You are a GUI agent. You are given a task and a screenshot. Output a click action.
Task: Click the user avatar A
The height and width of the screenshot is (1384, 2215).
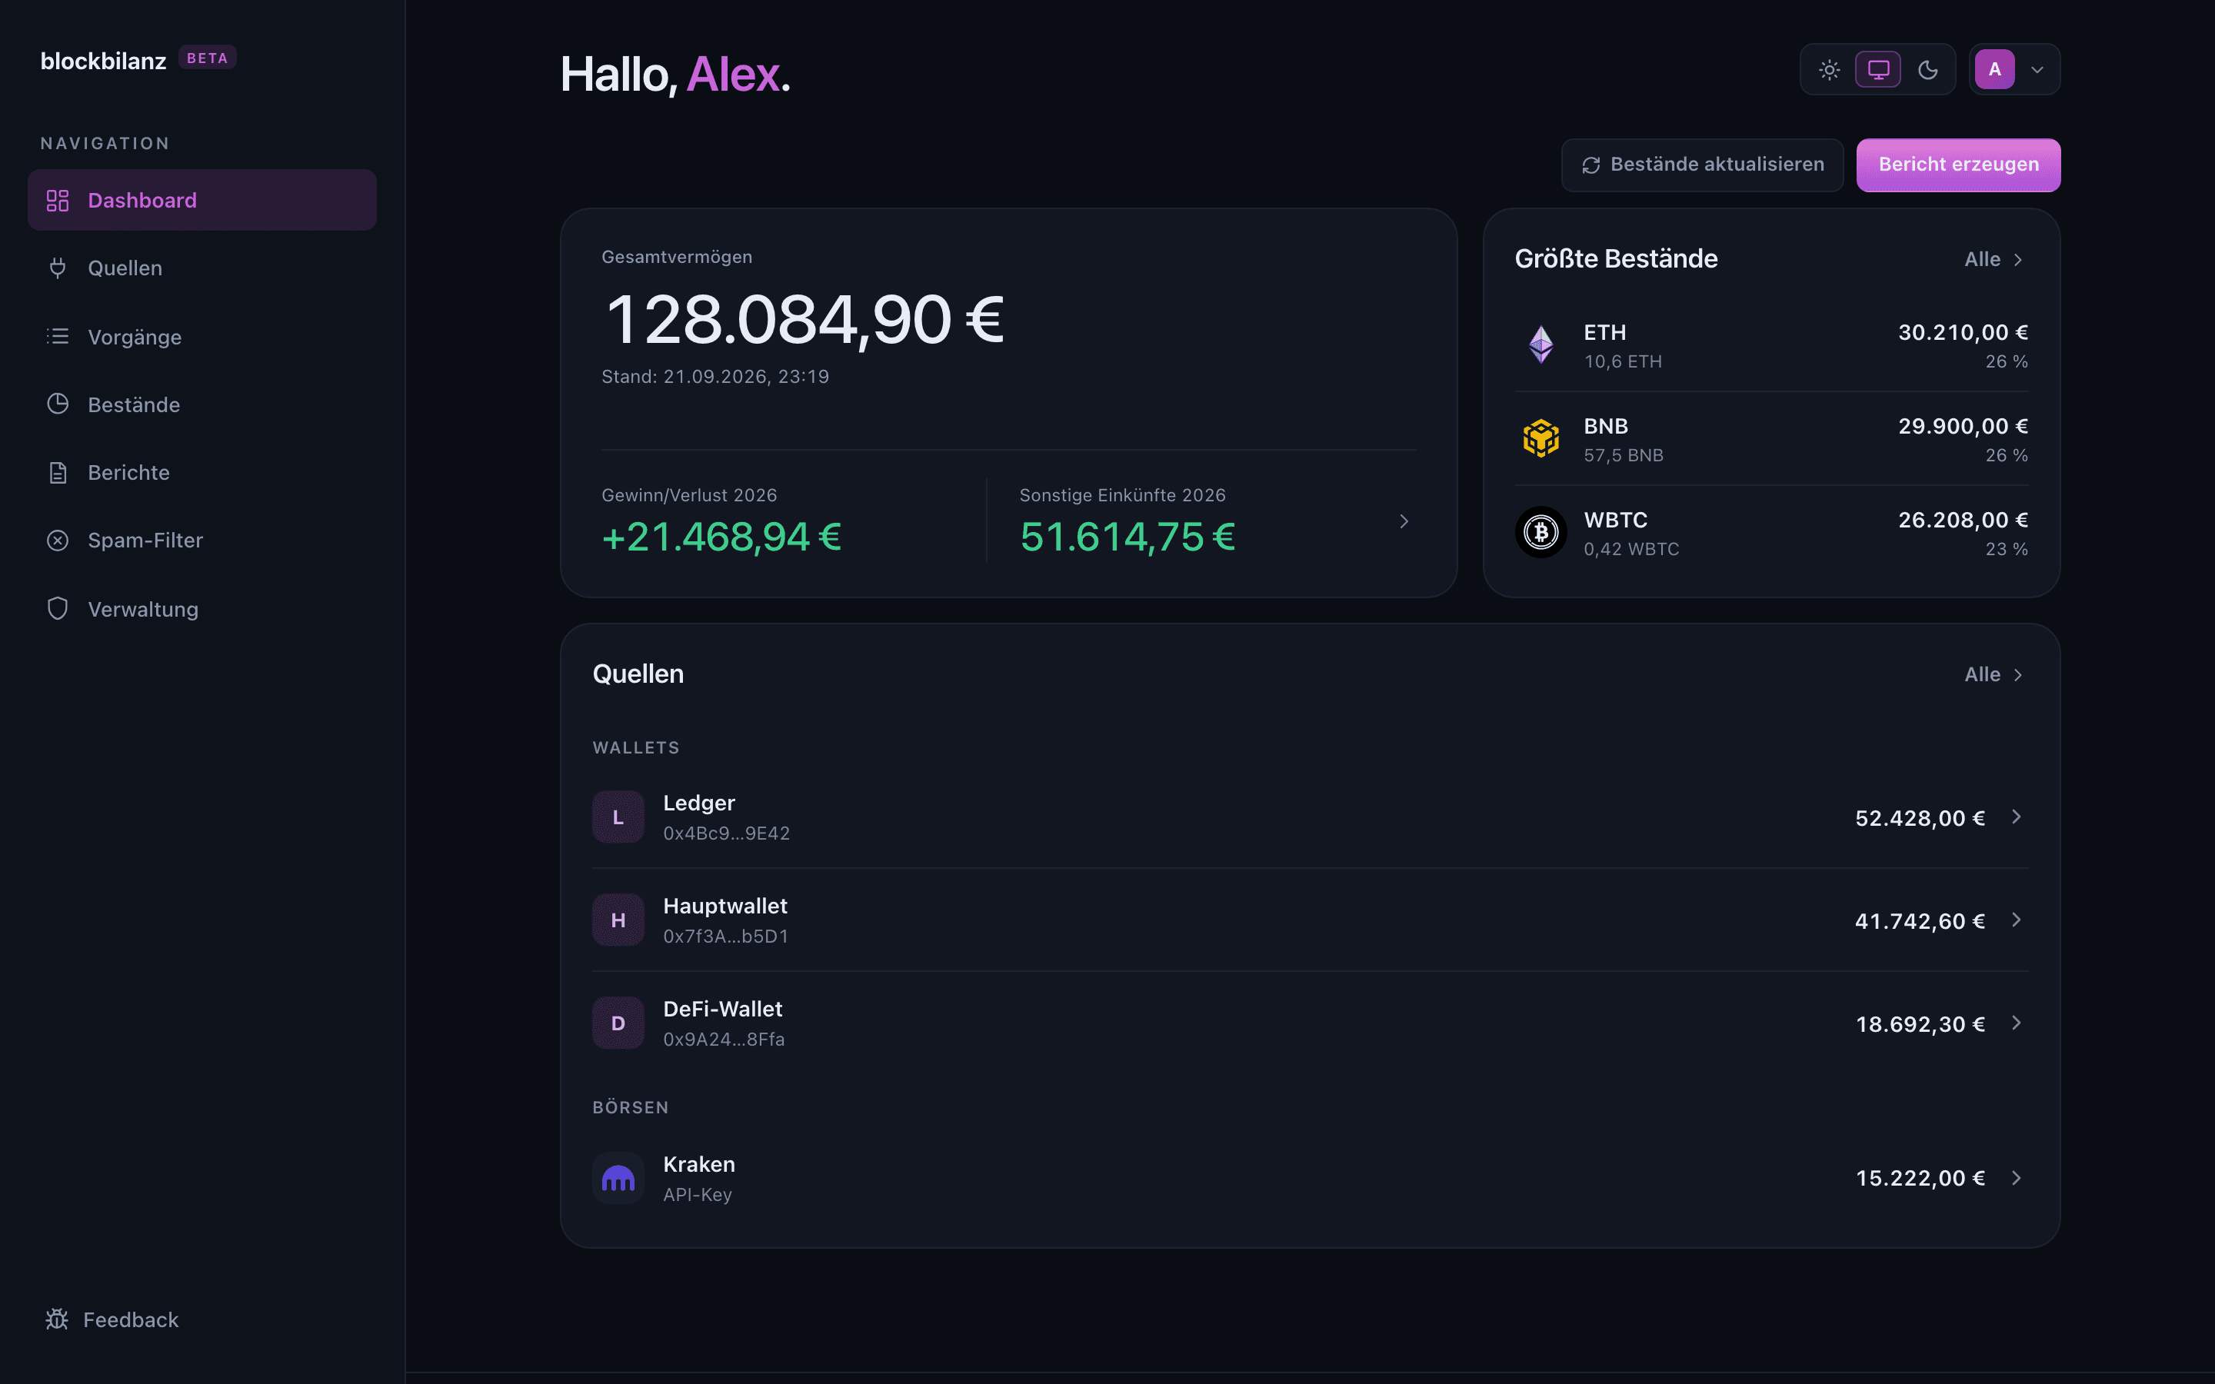[1994, 69]
